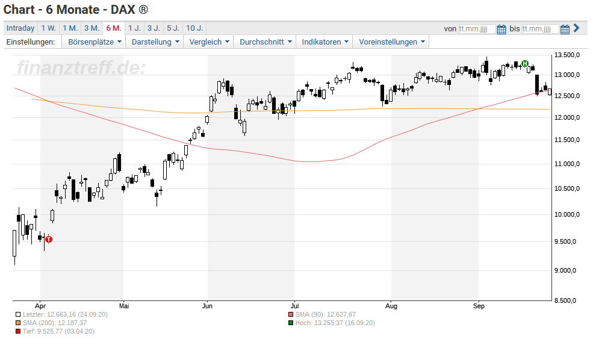Image resolution: width=593 pixels, height=339 pixels.
Task: Open the start date calendar picker icon
Action: pos(501,29)
